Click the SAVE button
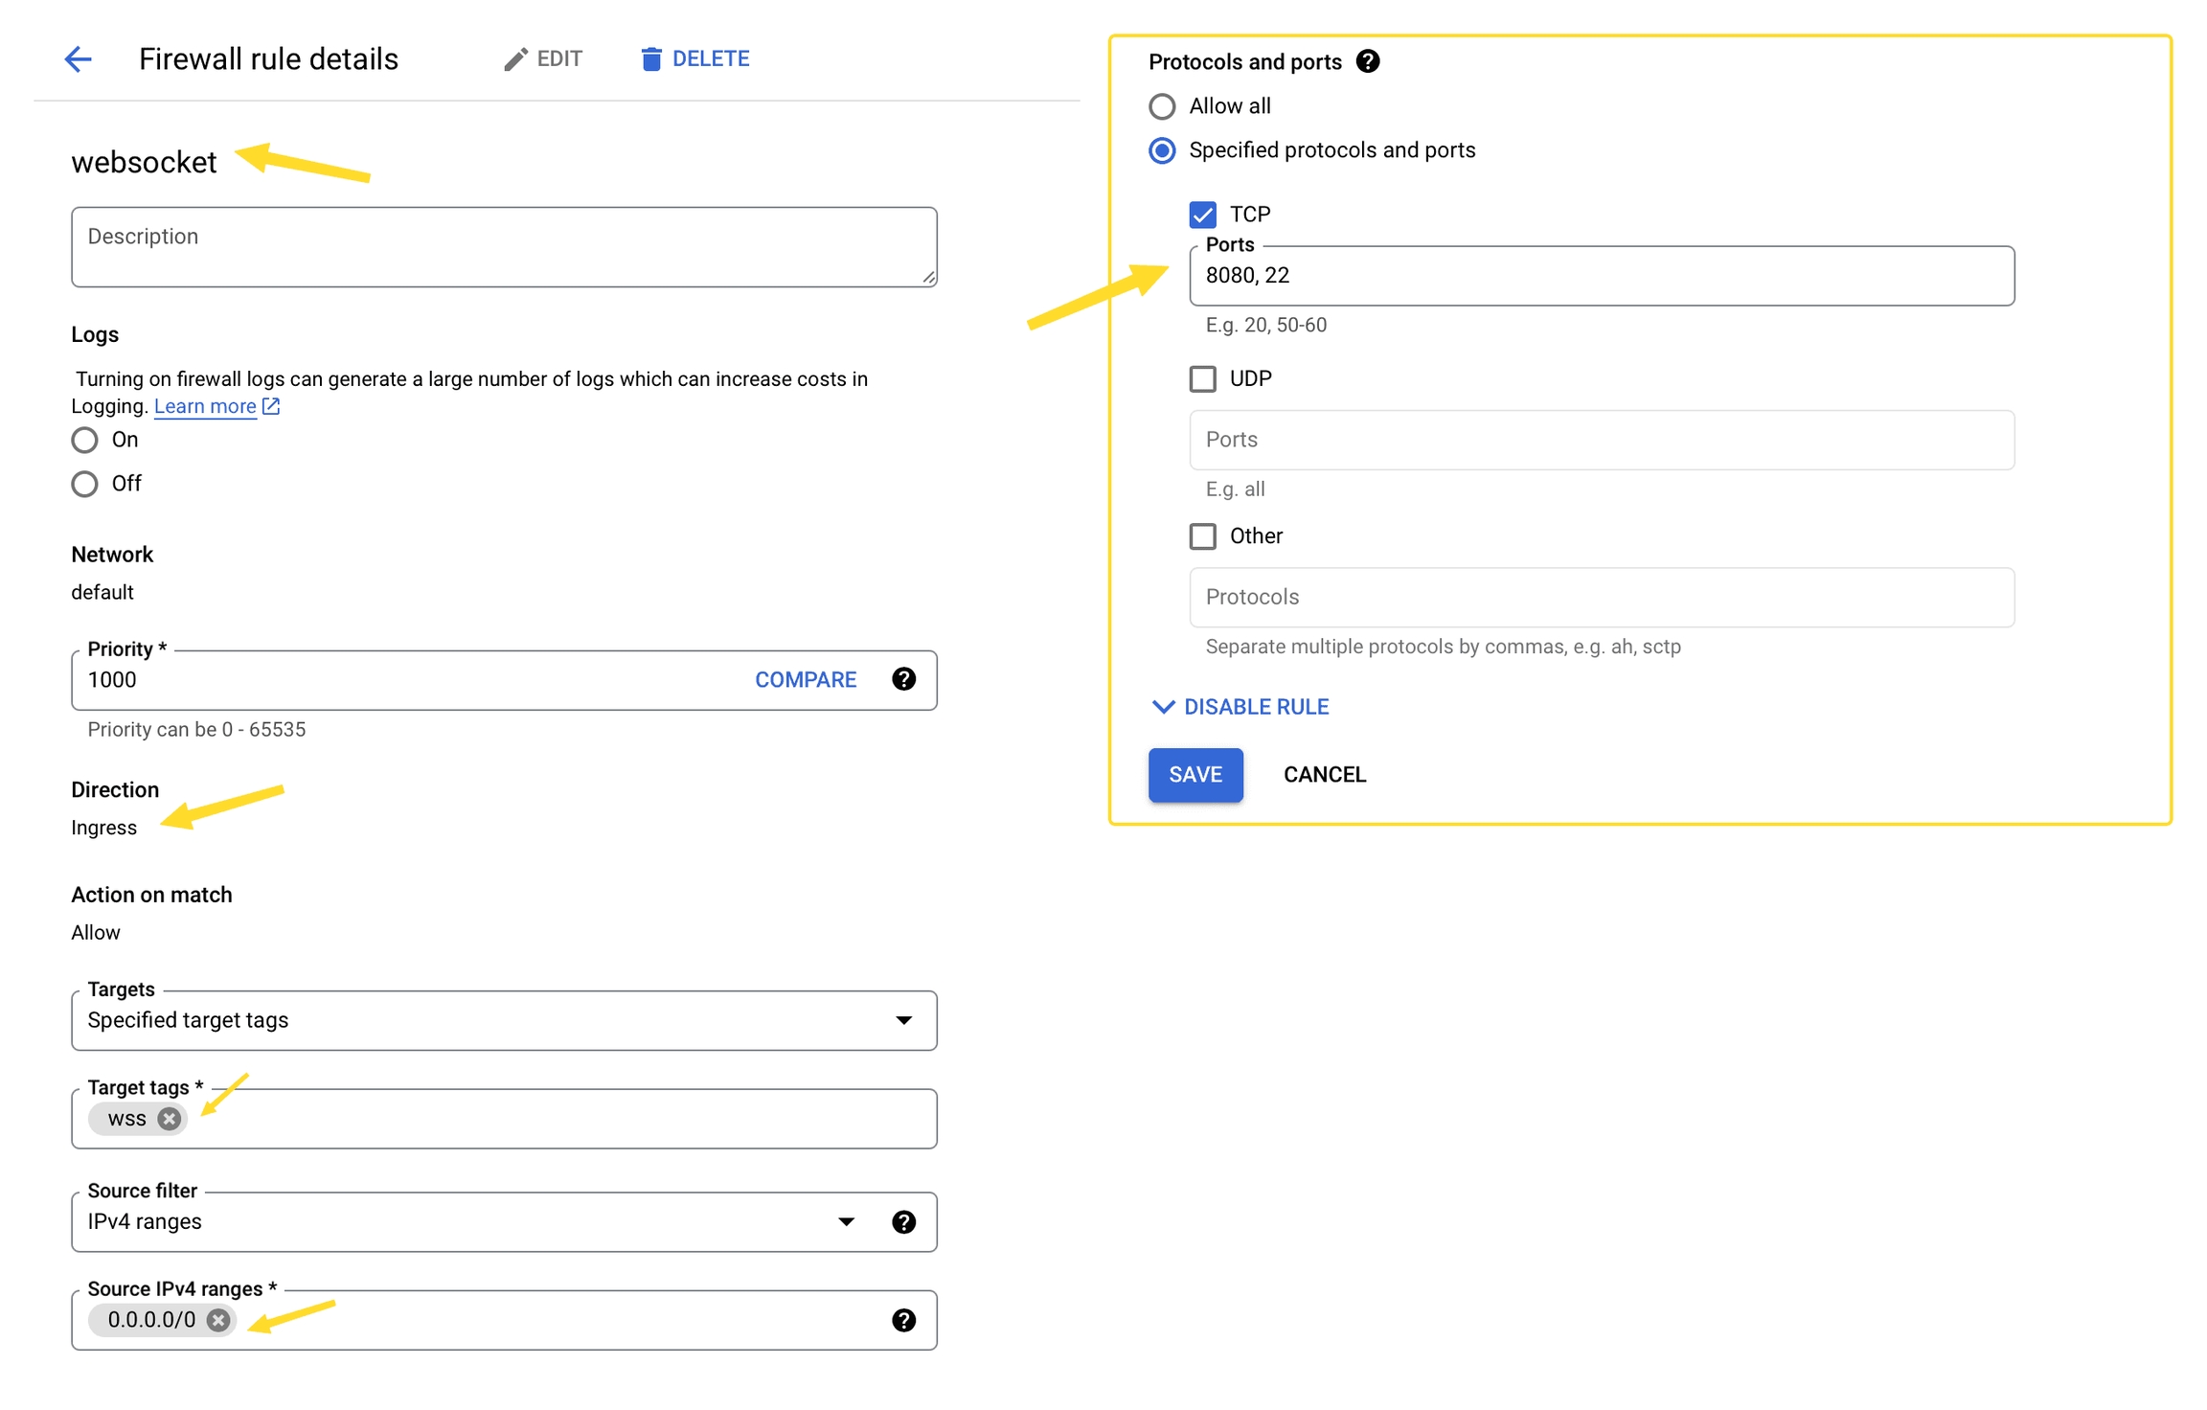The height and width of the screenshot is (1410, 2207). pos(1195,775)
